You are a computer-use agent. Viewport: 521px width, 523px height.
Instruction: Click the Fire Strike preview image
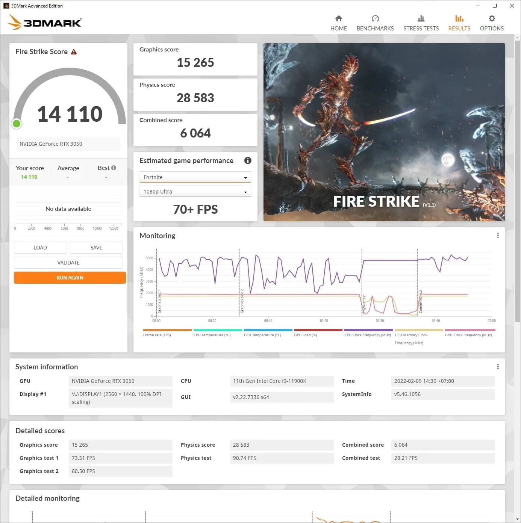coord(384,132)
